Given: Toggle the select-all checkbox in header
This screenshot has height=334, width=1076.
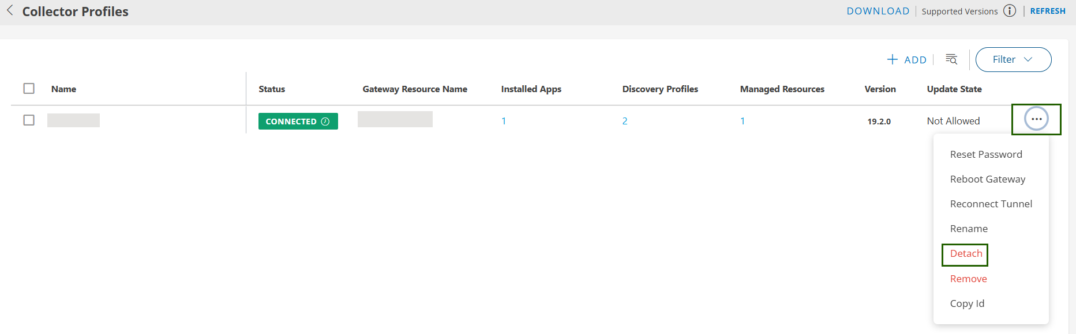Looking at the screenshot, I should coord(29,89).
